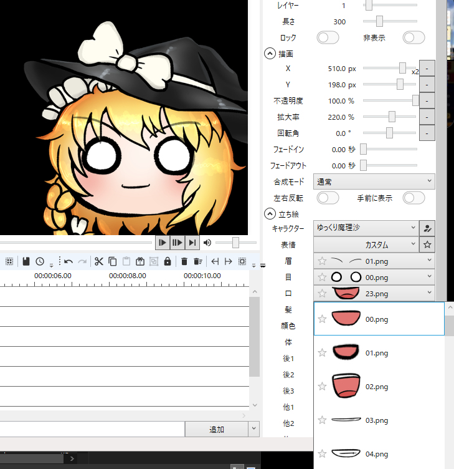Image resolution: width=454 pixels, height=469 pixels.
Task: Click the dotted selection frame icon
Action: [x=242, y=261]
